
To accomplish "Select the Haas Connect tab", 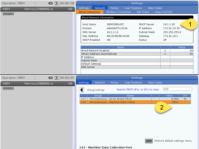I will pyautogui.click(x=163, y=12).
